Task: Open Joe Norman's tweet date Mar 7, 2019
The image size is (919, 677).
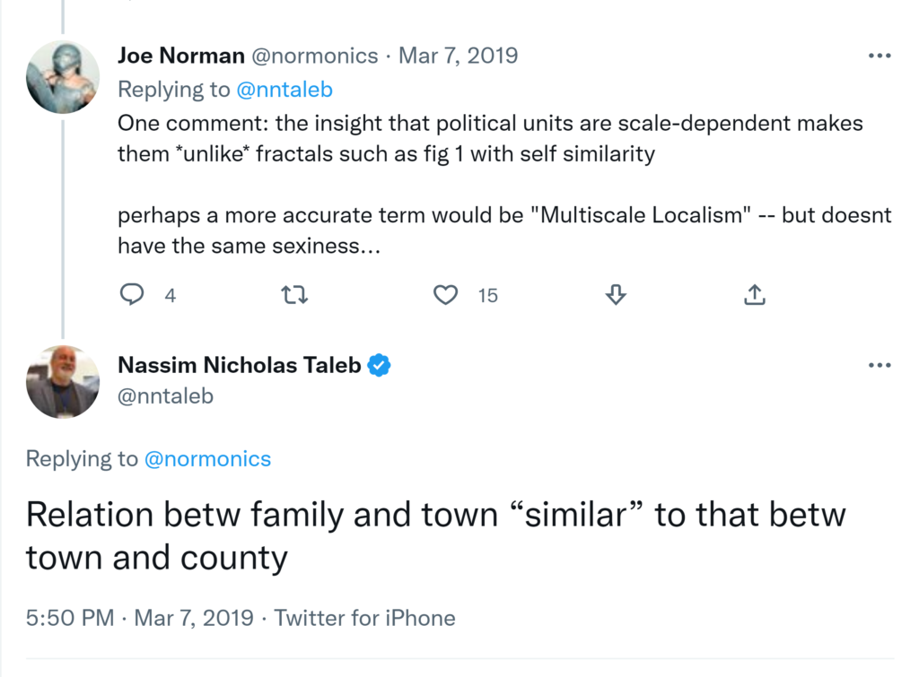Action: pyautogui.click(x=458, y=56)
